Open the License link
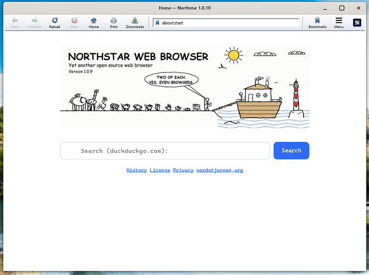The height and width of the screenshot is (275, 369). point(160,170)
